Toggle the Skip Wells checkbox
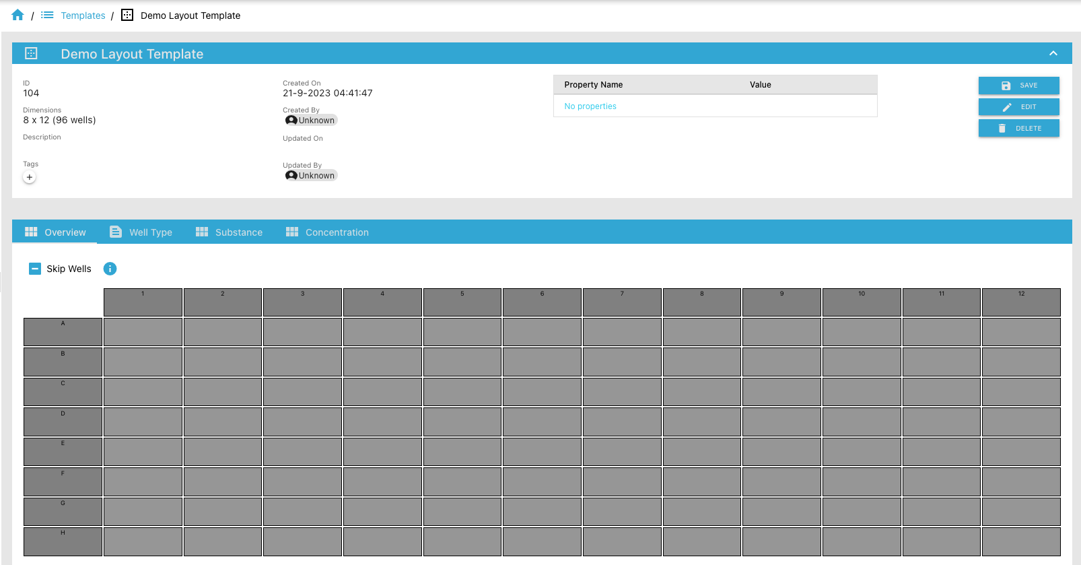This screenshot has height=565, width=1081. [35, 269]
